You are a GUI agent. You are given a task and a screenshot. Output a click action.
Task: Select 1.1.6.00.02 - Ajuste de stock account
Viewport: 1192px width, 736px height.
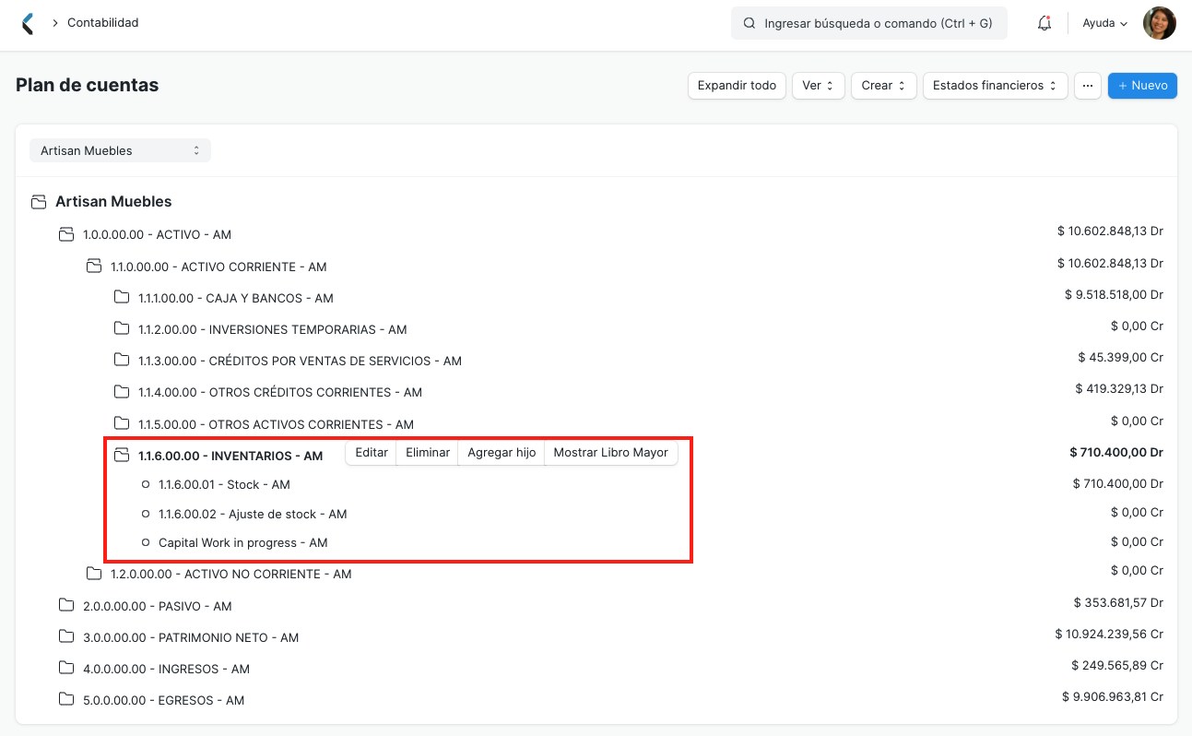(x=253, y=514)
